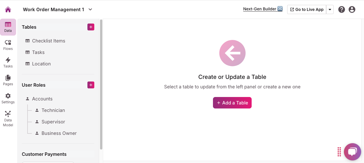Screen dimensions: 364x163
Task: Click the Add a Table button
Action: coord(232,103)
